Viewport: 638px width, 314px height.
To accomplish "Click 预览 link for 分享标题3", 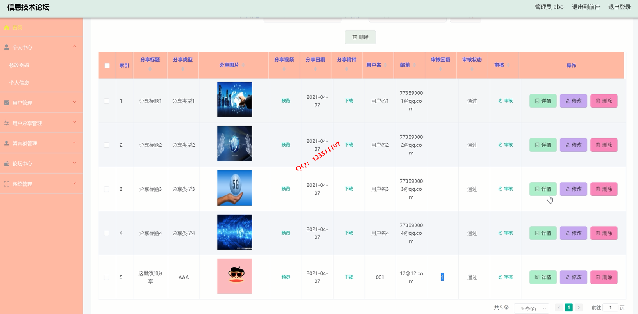I will (286, 189).
